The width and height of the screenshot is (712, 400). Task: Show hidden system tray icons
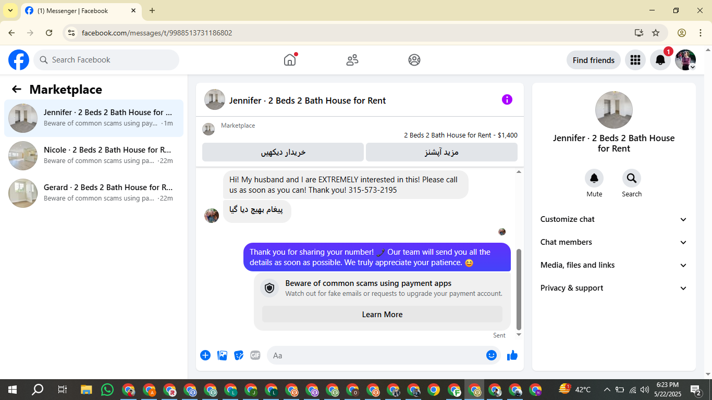(607, 390)
